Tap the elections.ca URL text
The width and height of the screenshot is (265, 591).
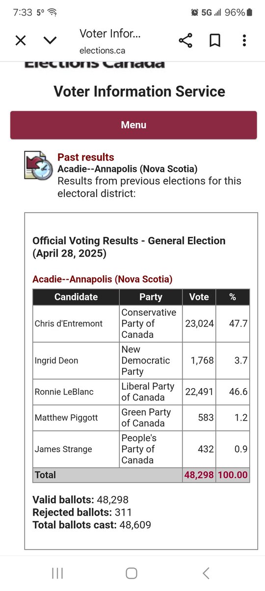click(x=102, y=51)
